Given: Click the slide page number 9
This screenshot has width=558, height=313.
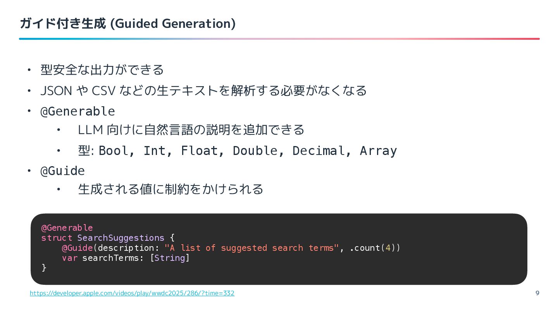Looking at the screenshot, I should coord(537,293).
